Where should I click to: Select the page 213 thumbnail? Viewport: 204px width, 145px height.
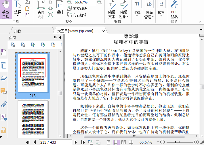(x=33, y=76)
